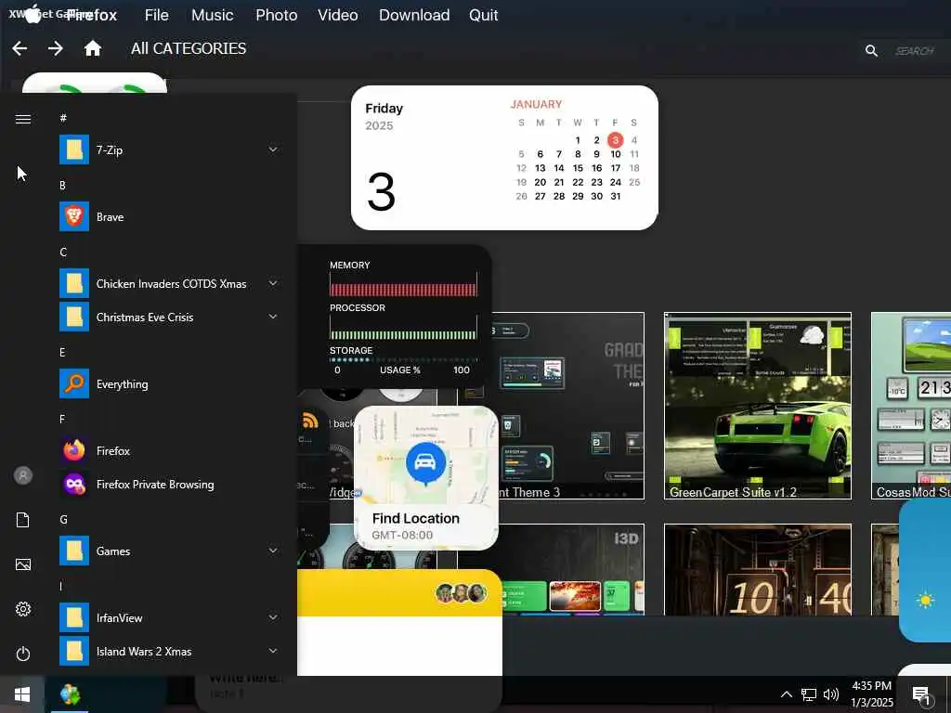Click the Find Location label
The image size is (951, 713).
coord(415,518)
